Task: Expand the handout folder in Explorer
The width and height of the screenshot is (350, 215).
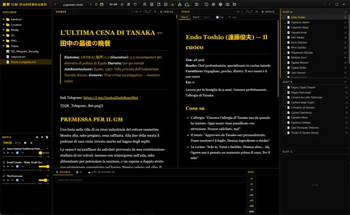Action: [4, 19]
